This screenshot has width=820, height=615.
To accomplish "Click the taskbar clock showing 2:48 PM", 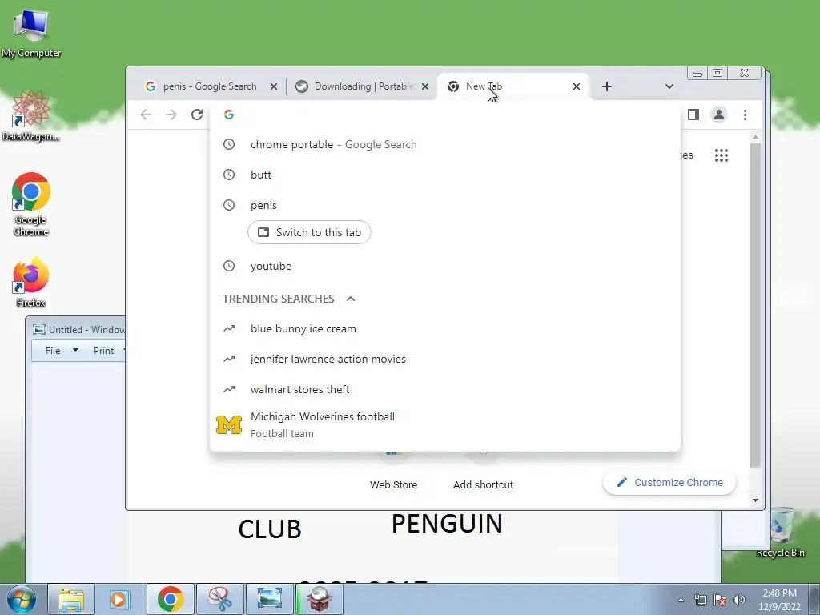I will (779, 600).
